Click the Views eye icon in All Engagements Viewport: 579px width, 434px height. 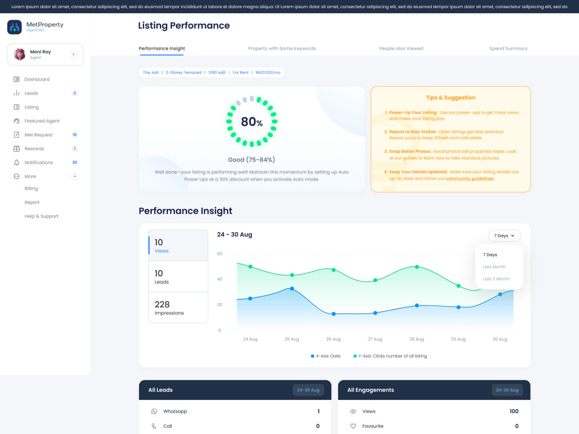click(353, 411)
